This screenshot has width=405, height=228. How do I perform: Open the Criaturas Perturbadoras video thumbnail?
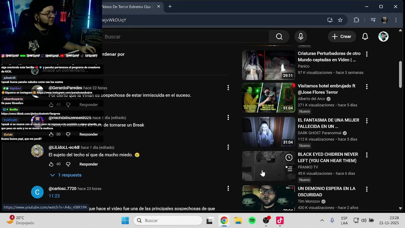pyautogui.click(x=269, y=65)
